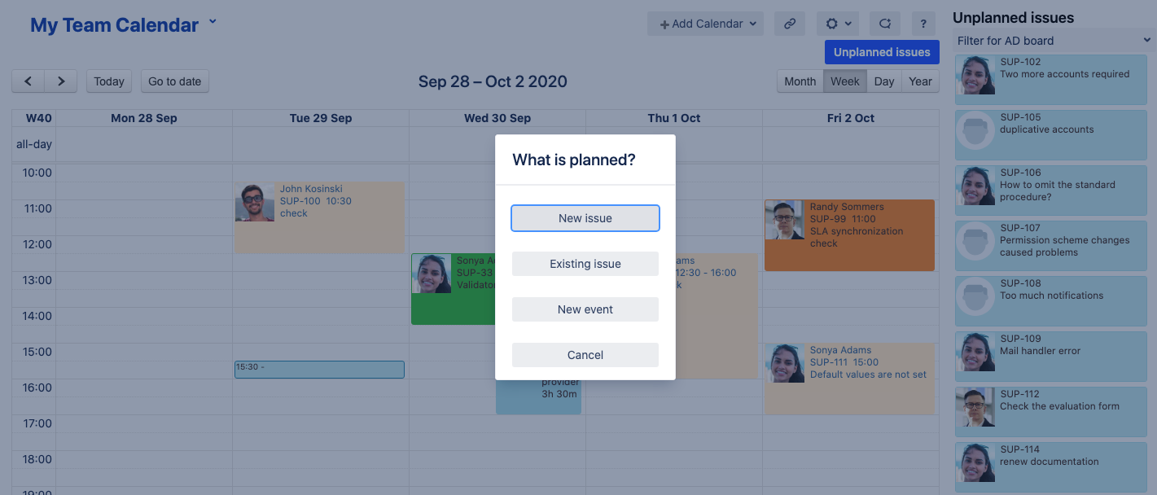Open the Filter for AD board dropdown

(1053, 41)
